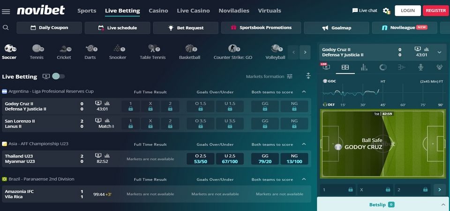Image resolution: width=450 pixels, height=211 pixels.
Task: Open stream icon for Thailand U23 match
Action: tap(98, 156)
